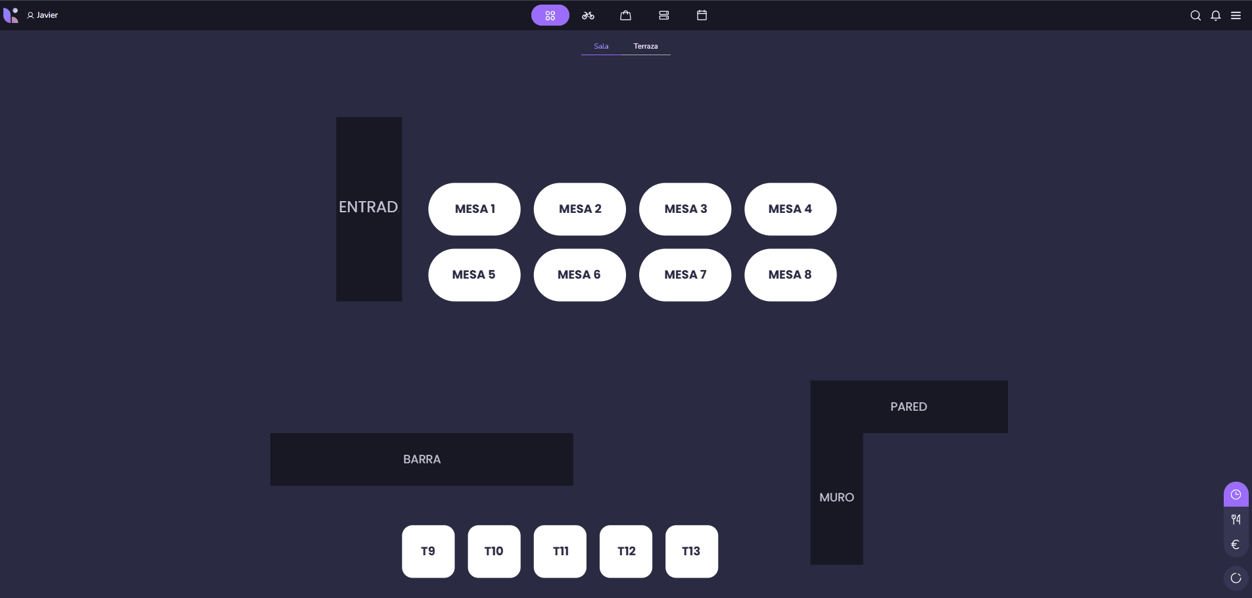
Task: Select table T9
Action: [x=428, y=551]
